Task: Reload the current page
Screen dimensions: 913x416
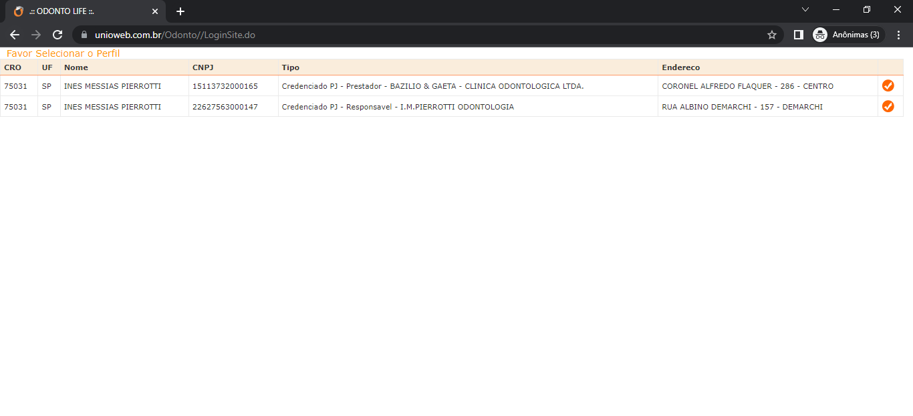Action: coord(57,35)
